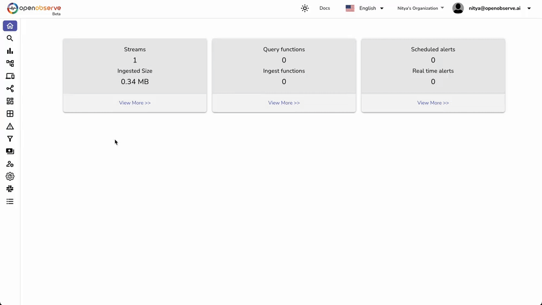Open Streams grid icon in sidebar
542x305 pixels.
10,113
